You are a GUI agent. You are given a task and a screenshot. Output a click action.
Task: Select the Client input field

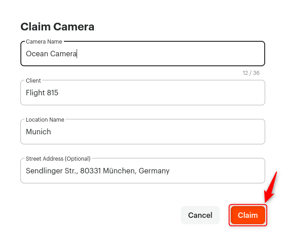(143, 93)
